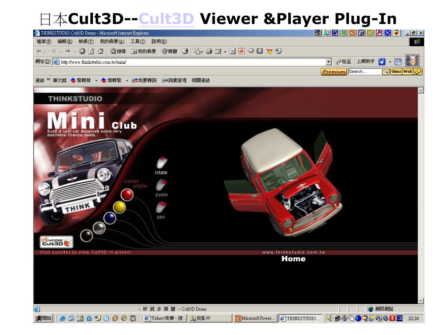Go to browser Home page icon

click(x=100, y=51)
